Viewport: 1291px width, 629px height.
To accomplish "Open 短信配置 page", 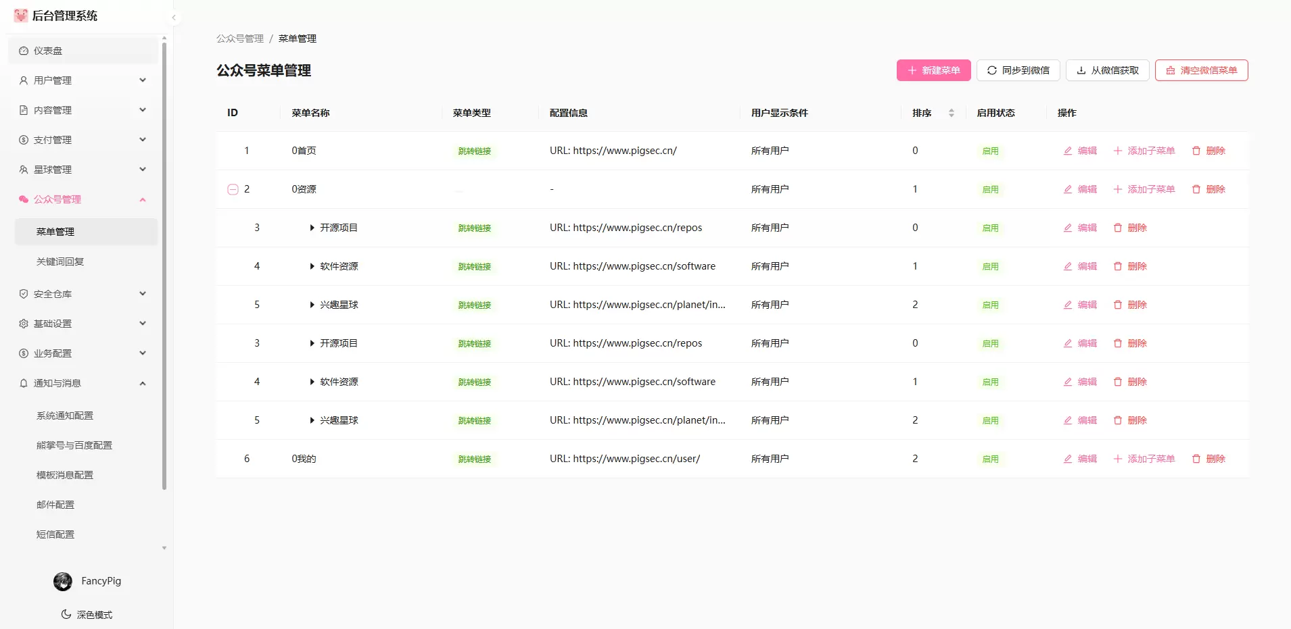I will click(x=86, y=534).
